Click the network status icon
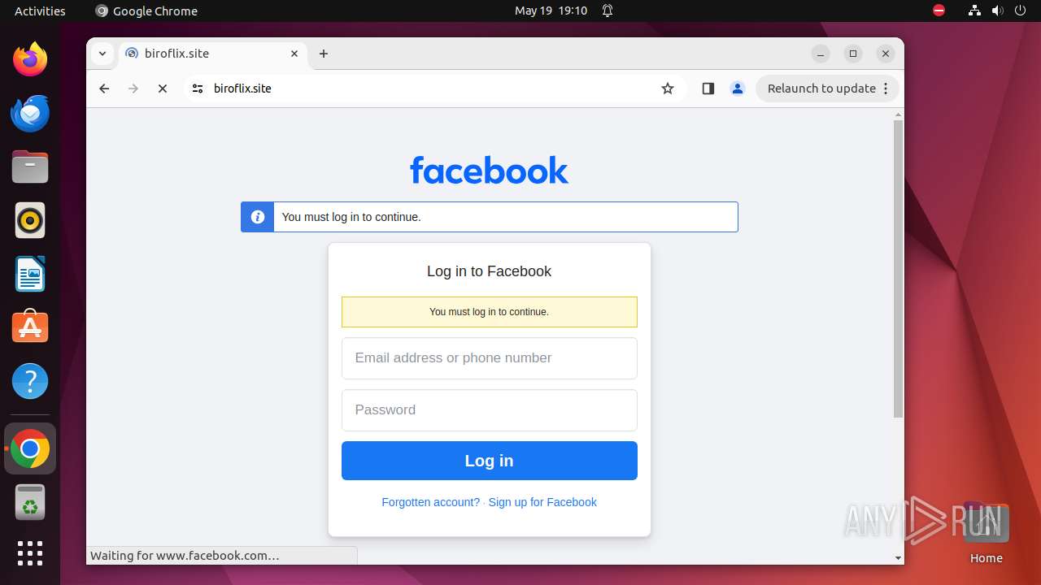 click(x=975, y=11)
